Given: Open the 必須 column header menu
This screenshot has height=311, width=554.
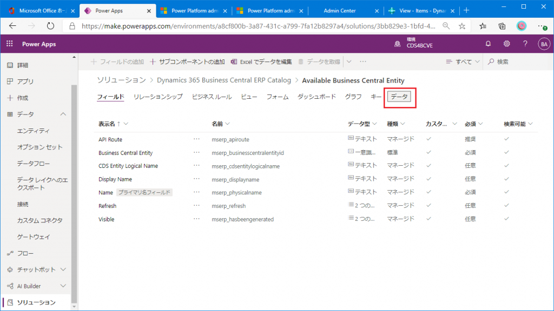Looking at the screenshot, I should [x=474, y=124].
